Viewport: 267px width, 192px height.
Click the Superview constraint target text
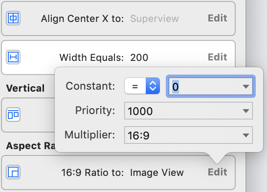[x=155, y=19]
